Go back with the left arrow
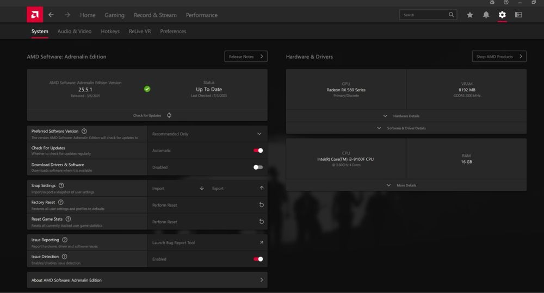This screenshot has width=544, height=293. pos(51,15)
